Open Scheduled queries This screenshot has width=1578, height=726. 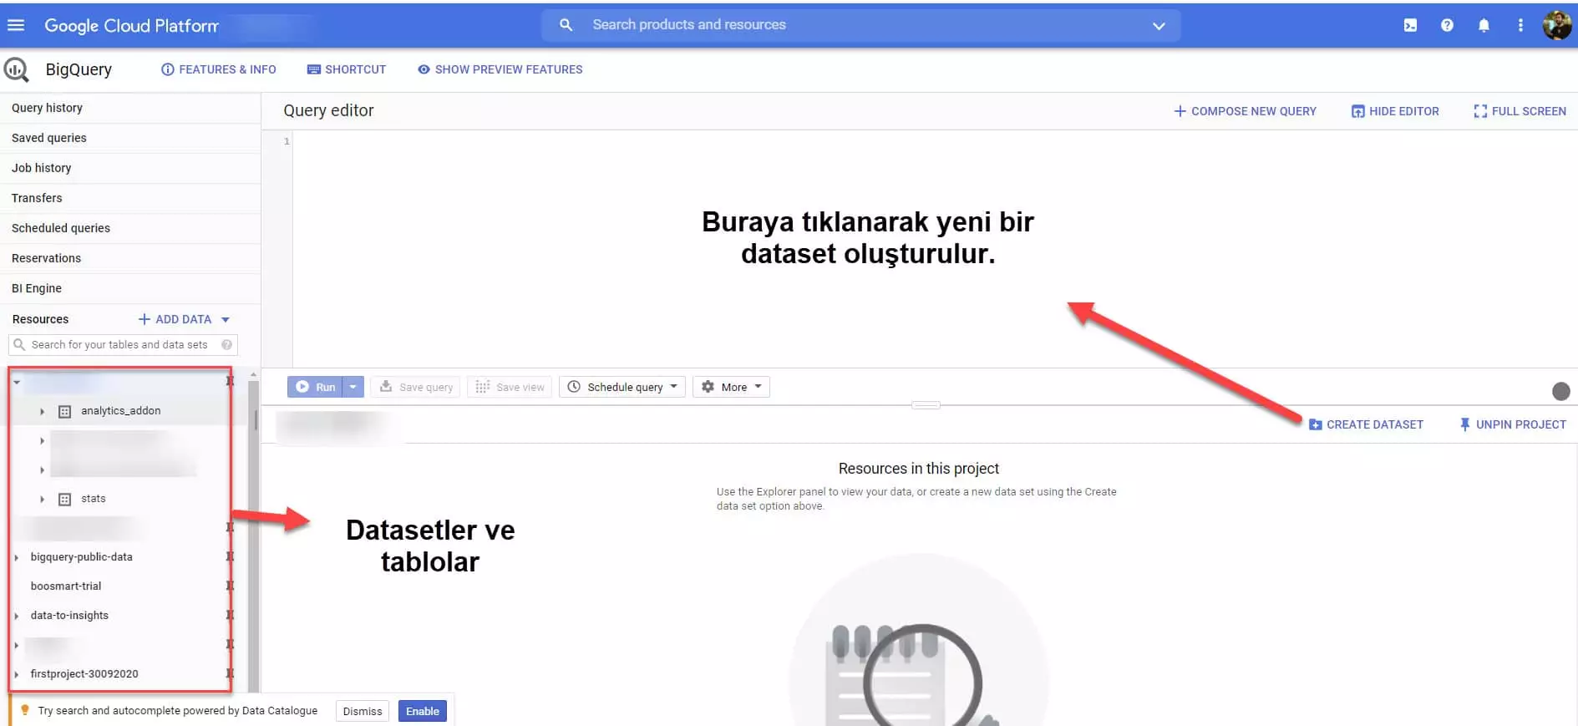[130, 228]
